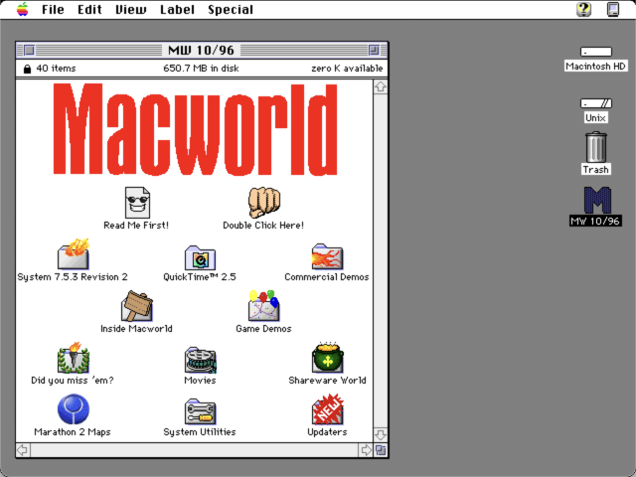This screenshot has width=636, height=477.
Task: Click the resize box in the window's bottom corner
Action: [381, 450]
